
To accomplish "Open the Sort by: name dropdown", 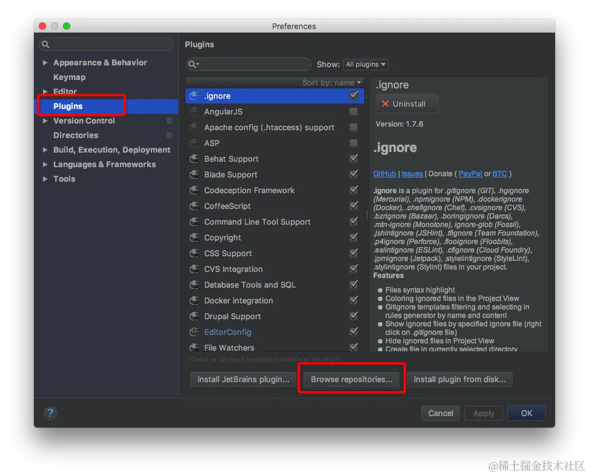I will (331, 82).
